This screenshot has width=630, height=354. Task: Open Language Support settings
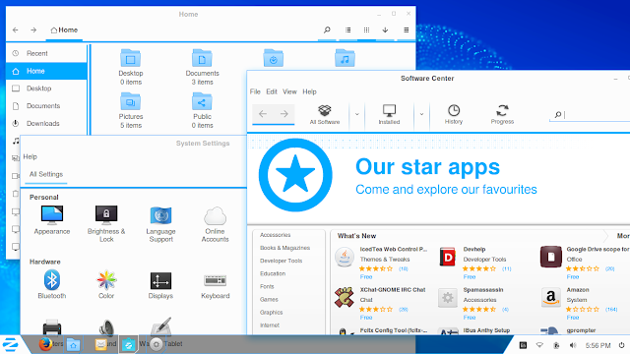tap(160, 223)
